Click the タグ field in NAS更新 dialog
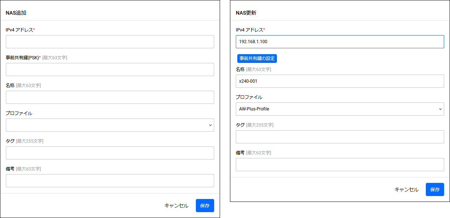450x218 pixels. coord(340,137)
